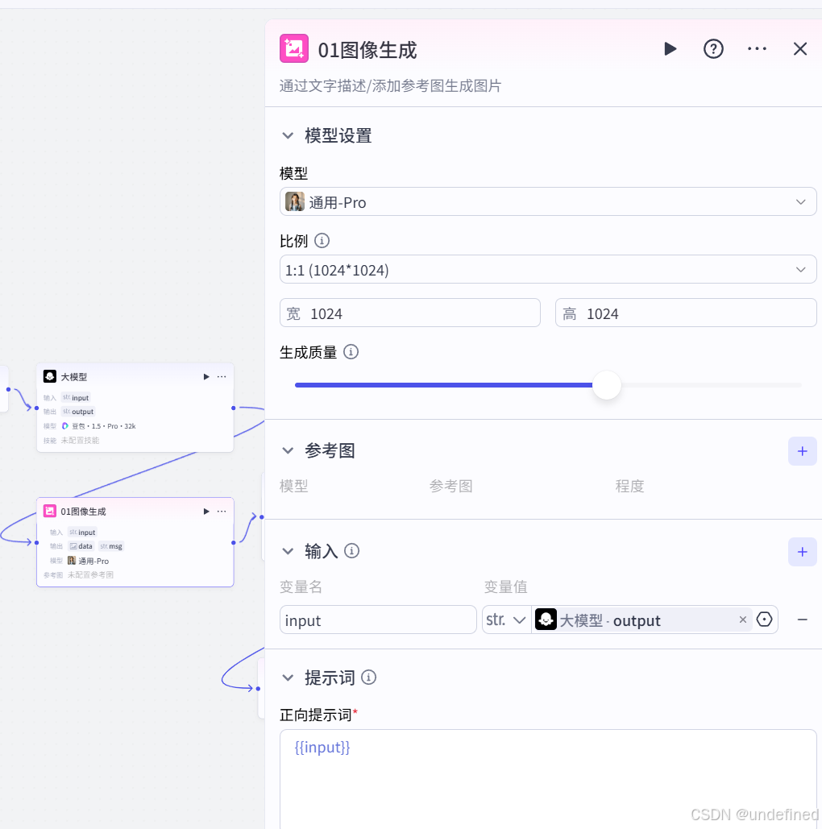Close the 01图像生成 settings panel
The height and width of the screenshot is (829, 822).
click(799, 49)
